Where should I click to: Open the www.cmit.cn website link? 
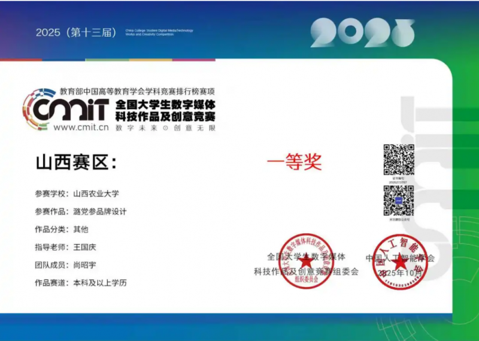pyautogui.click(x=81, y=127)
